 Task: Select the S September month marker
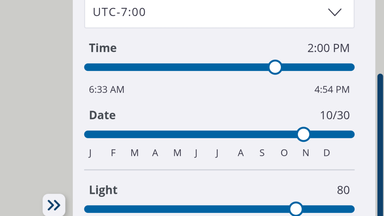pos(262,153)
